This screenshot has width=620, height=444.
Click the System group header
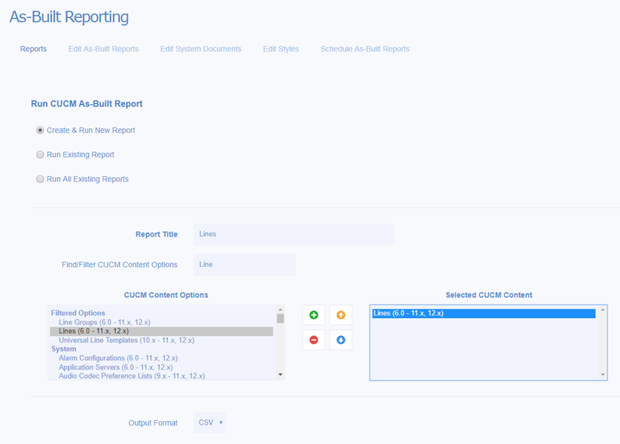[x=64, y=349]
